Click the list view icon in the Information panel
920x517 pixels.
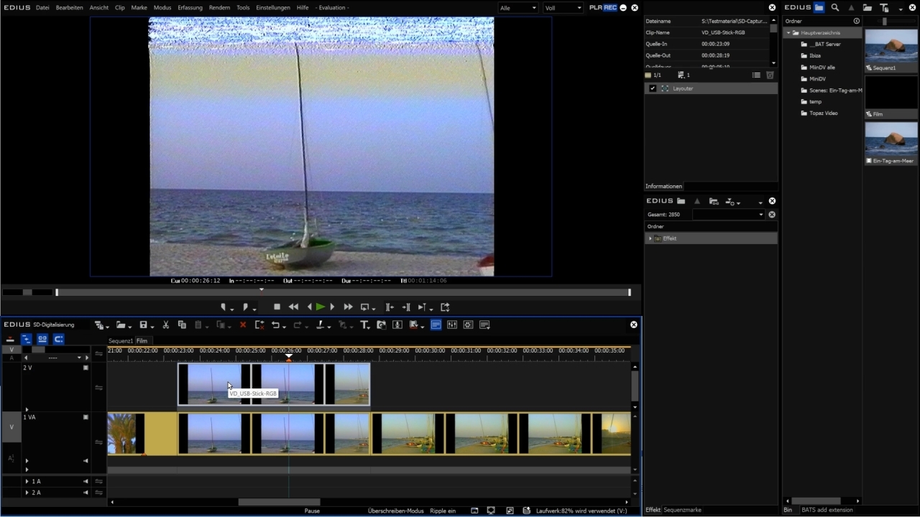756,75
